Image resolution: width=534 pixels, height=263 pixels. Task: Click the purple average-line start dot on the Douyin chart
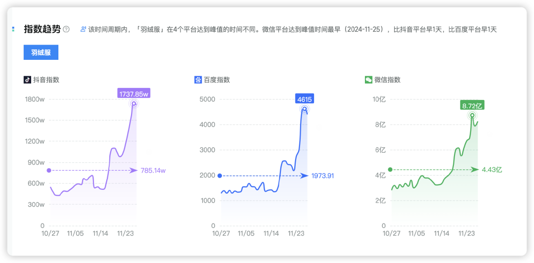click(49, 171)
